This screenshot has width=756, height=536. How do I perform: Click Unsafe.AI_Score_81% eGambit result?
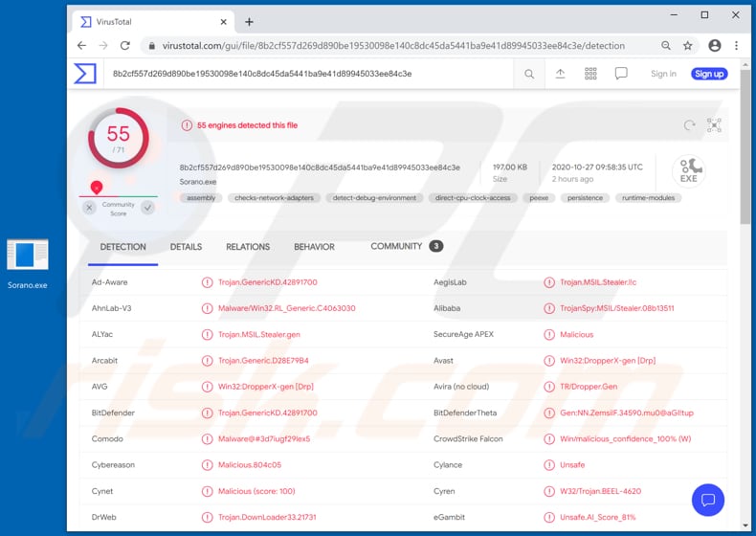click(597, 517)
